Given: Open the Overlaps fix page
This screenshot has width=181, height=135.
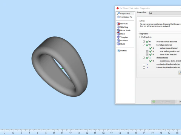Looking at the screenshot, I should point(122,40).
